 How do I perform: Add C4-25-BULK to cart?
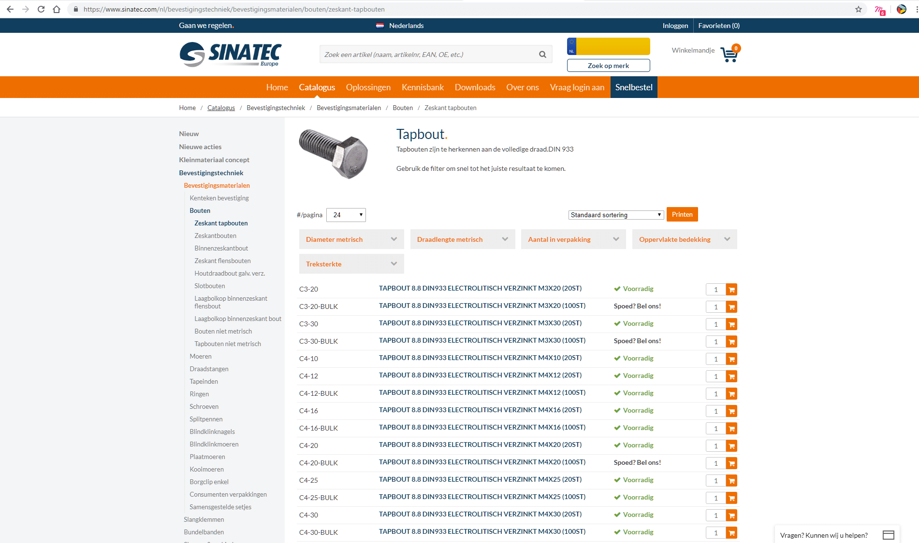(731, 498)
